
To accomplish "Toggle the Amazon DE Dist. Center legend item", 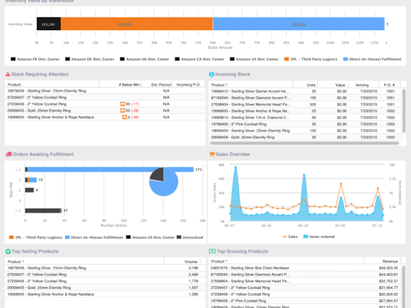I will coord(90,59).
